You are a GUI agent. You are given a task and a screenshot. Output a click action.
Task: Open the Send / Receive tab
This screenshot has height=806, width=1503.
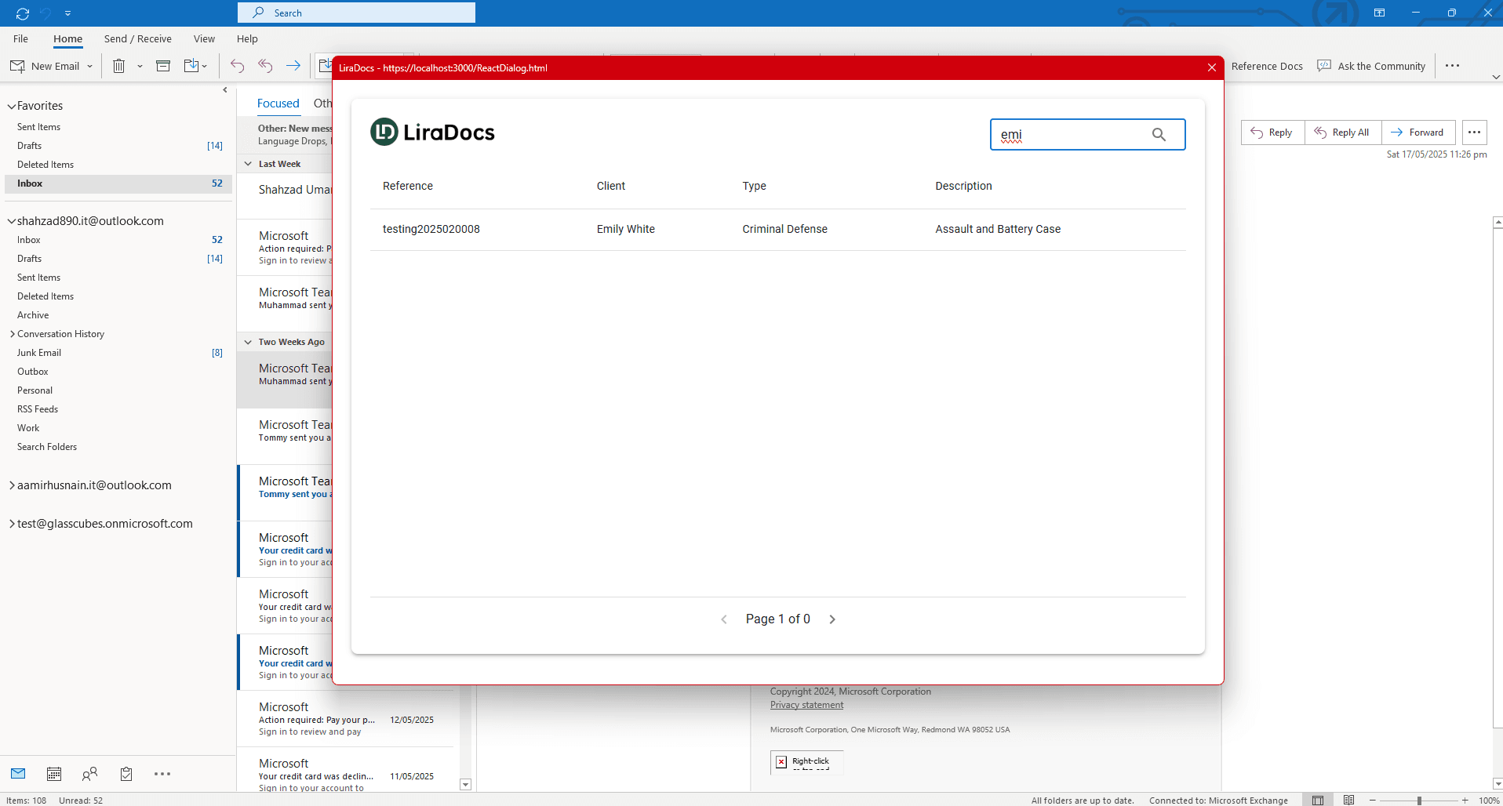(137, 38)
